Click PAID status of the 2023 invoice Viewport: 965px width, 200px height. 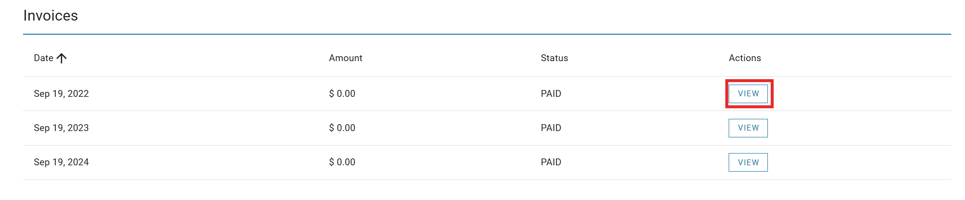click(x=551, y=128)
